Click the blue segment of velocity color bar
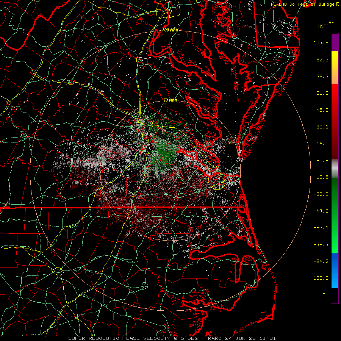 point(335,270)
